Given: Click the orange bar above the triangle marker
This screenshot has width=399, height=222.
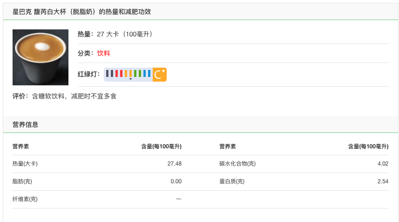Looking at the screenshot, I should point(130,73).
